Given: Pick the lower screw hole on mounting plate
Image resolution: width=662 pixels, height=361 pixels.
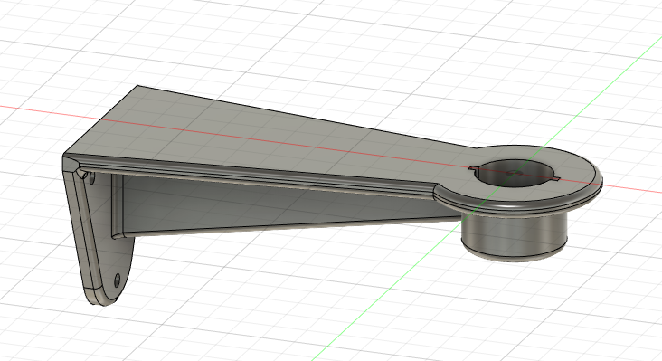Looking at the screenshot, I should [x=117, y=280].
